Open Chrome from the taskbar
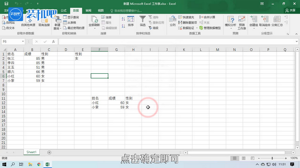Viewport: 300px width, 168px height. click(x=39, y=164)
